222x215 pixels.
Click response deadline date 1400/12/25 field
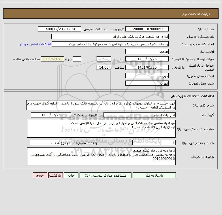147,59
